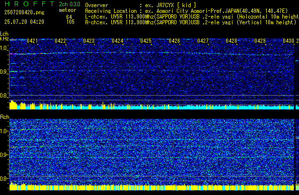299x195 pixels.
Task: Click the 0428 time marker
Action: (x=231, y=41)
